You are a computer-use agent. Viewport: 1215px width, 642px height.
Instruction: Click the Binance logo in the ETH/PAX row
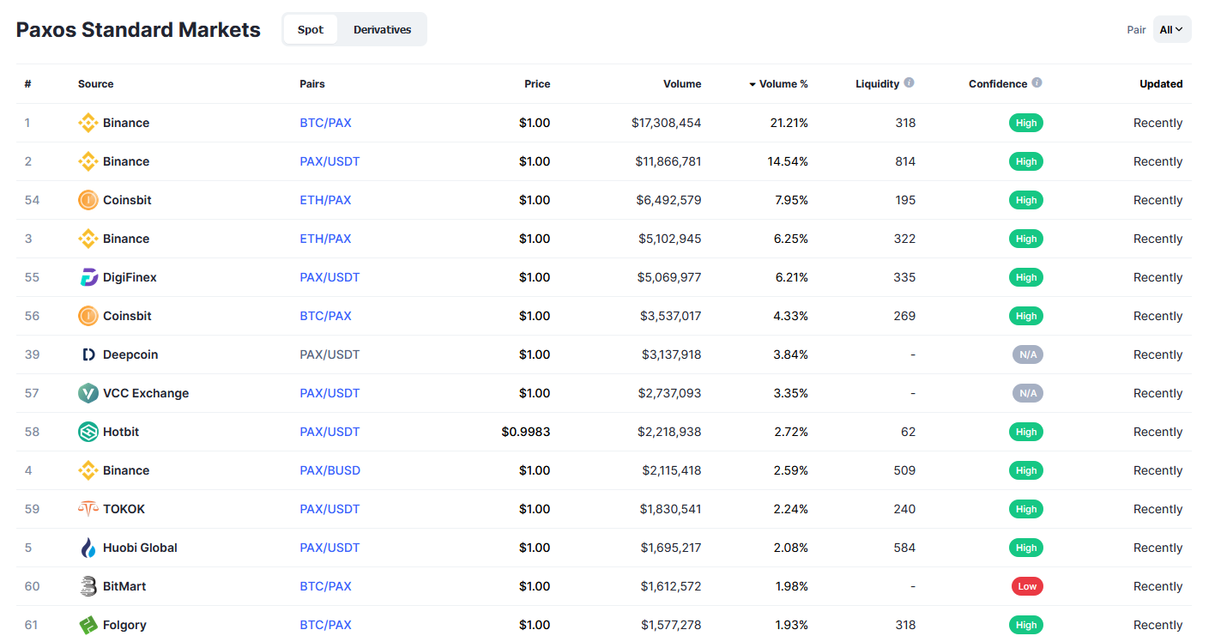click(88, 239)
